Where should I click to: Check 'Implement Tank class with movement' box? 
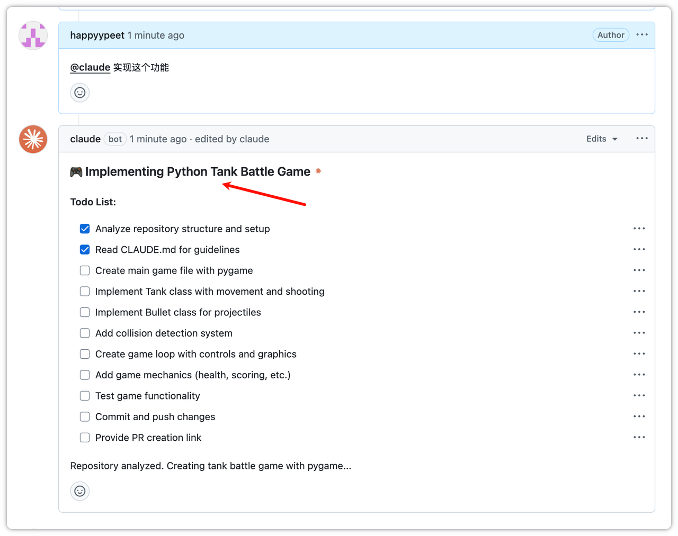point(85,292)
